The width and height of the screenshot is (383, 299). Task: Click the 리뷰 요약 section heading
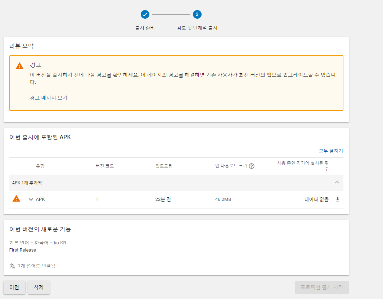22,46
